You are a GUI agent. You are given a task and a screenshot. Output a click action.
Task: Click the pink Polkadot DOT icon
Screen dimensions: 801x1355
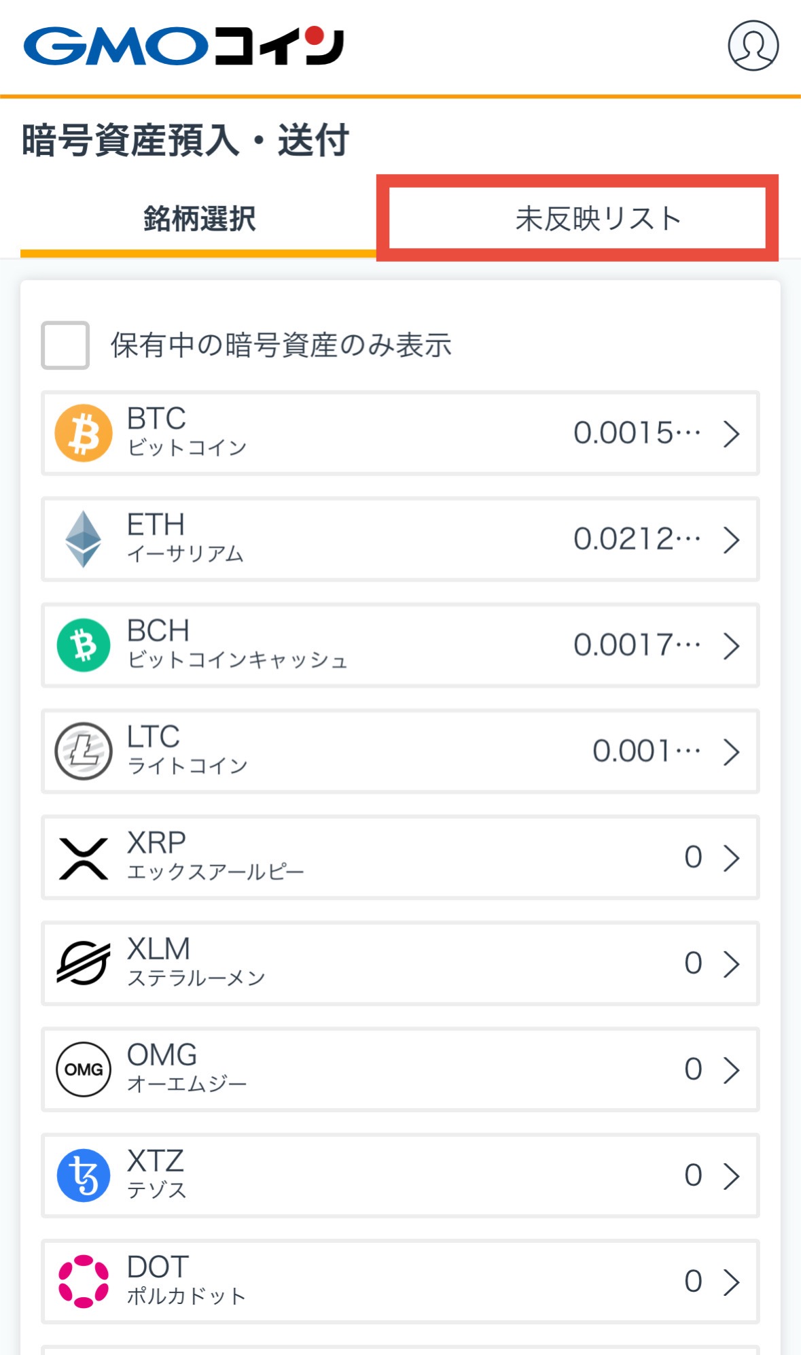click(84, 1282)
